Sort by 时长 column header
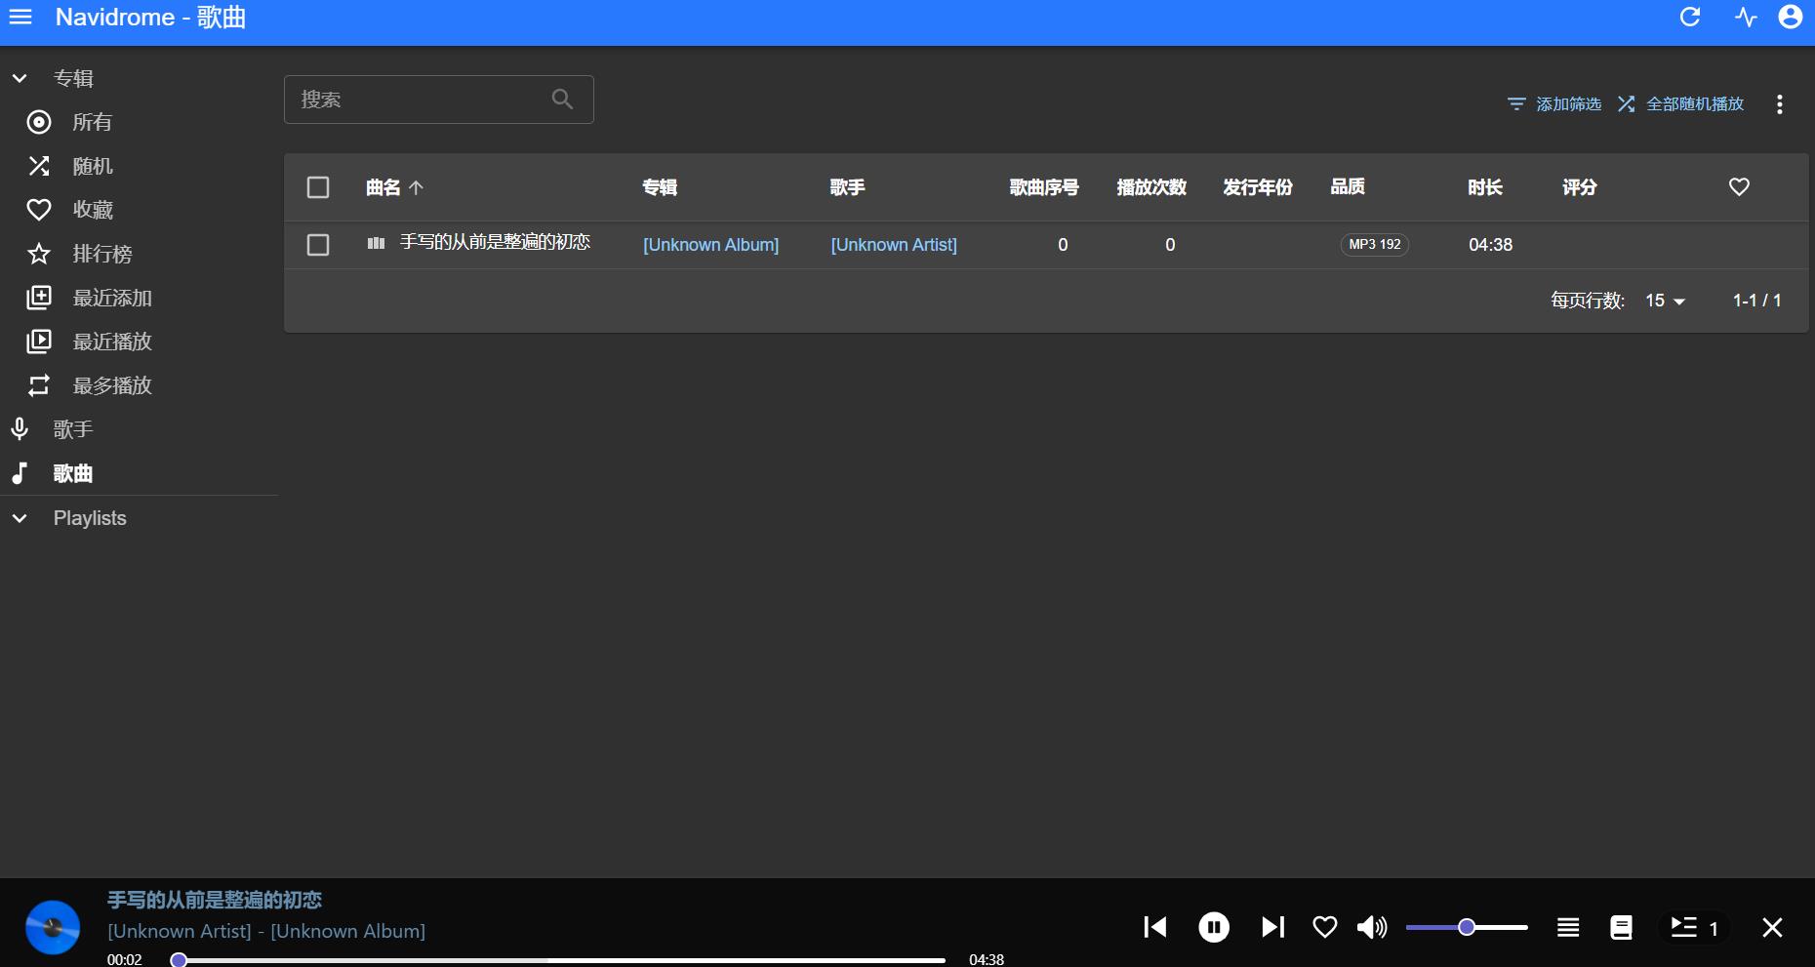 click(1485, 187)
